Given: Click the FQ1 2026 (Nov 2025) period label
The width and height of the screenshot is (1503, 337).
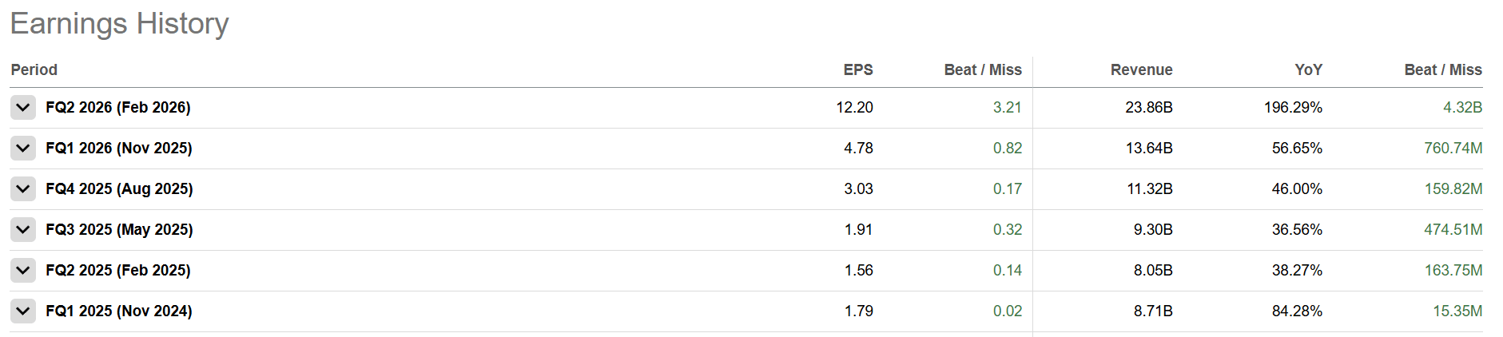Looking at the screenshot, I should pos(119,148).
